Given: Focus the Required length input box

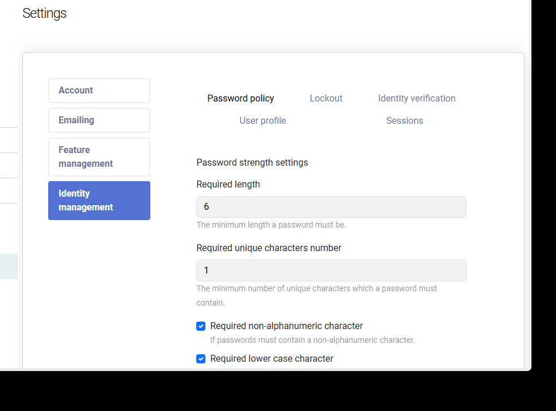Looking at the screenshot, I should coord(331,207).
